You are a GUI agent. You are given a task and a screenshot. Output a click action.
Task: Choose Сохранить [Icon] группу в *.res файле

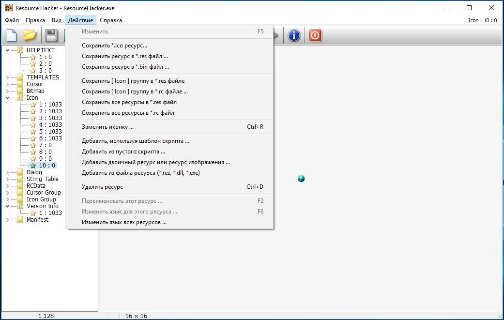tap(169, 81)
